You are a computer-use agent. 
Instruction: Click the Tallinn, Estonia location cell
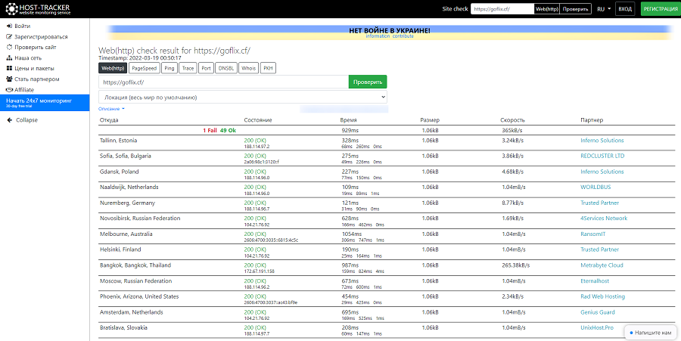[119, 141]
